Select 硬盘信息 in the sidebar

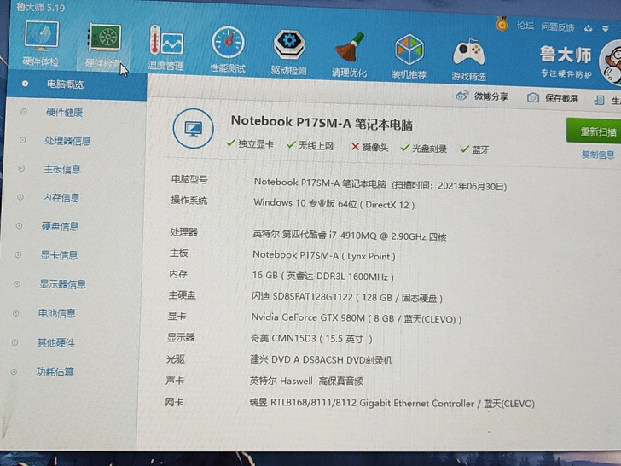click(60, 226)
